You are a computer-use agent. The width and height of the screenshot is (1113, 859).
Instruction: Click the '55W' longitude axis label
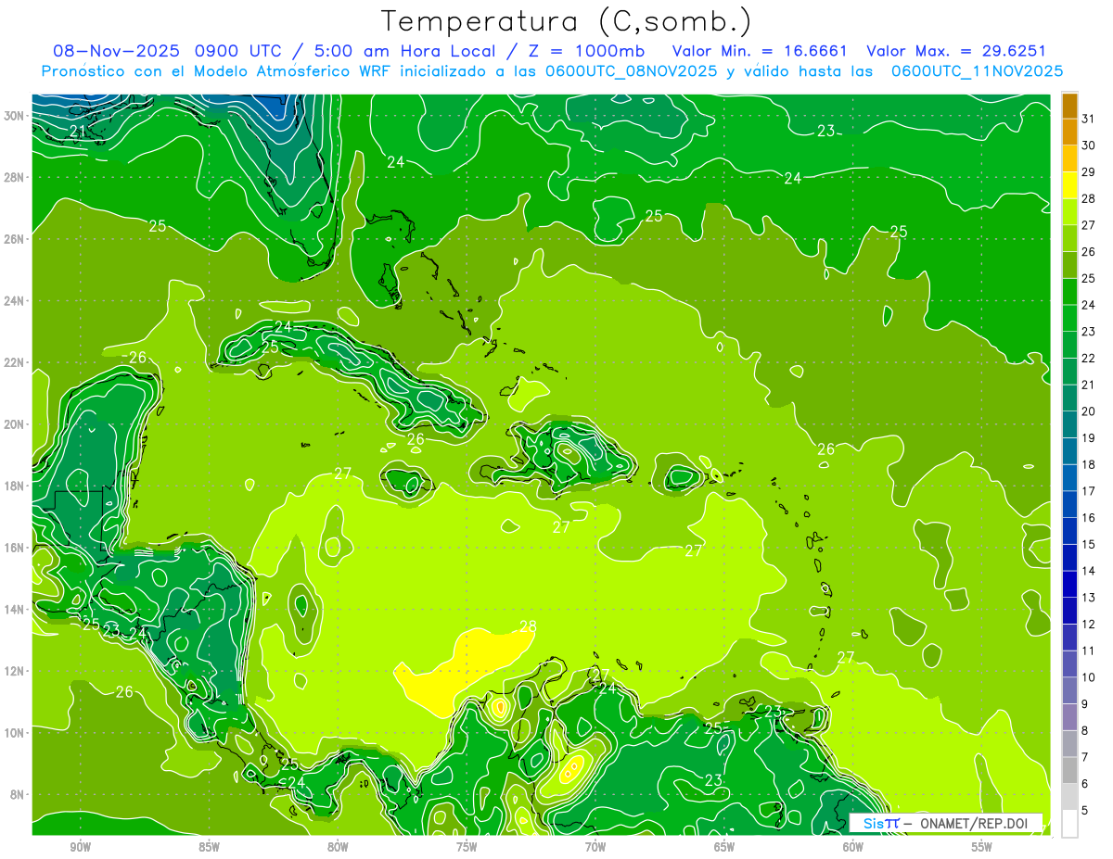click(x=981, y=847)
